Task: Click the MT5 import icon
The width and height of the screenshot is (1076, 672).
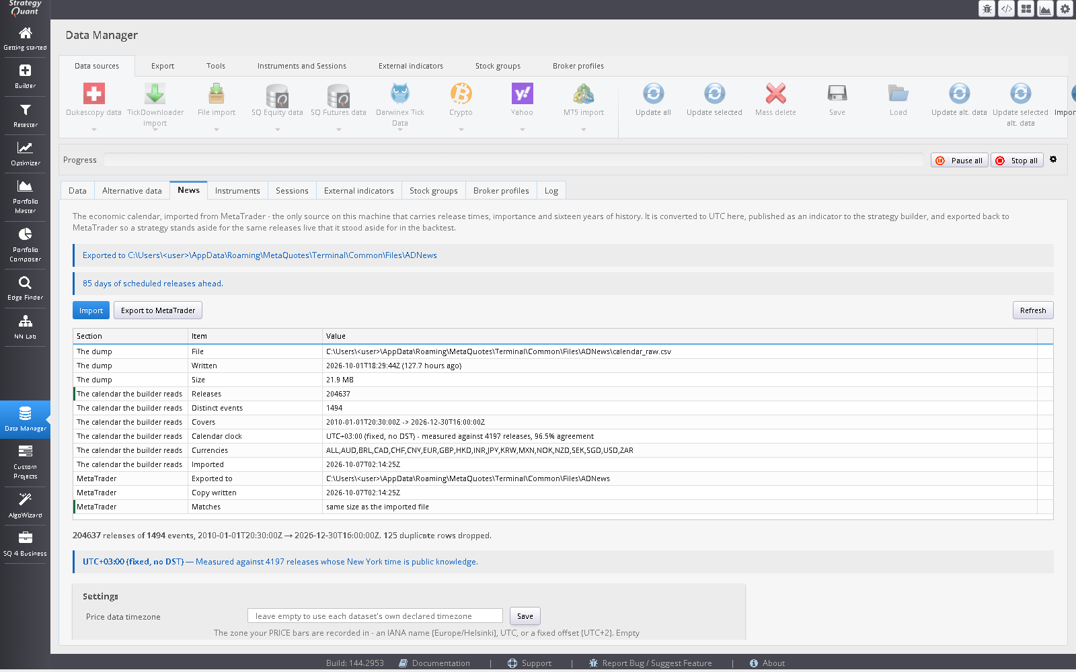Action: [x=584, y=93]
